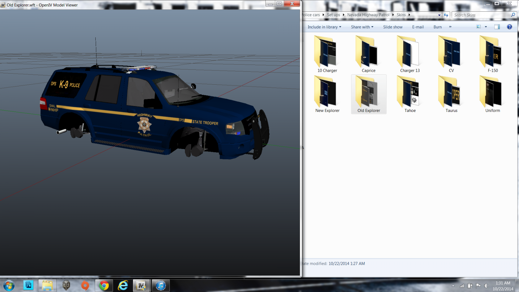Open Google Chrome from the taskbar
519x292 pixels.
[104, 286]
